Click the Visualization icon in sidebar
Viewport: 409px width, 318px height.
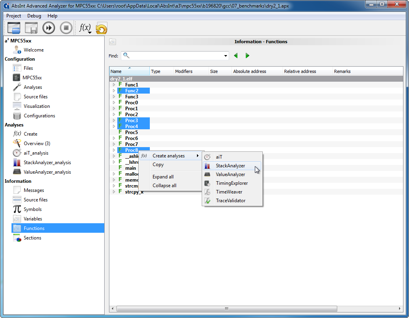pyautogui.click(x=17, y=106)
